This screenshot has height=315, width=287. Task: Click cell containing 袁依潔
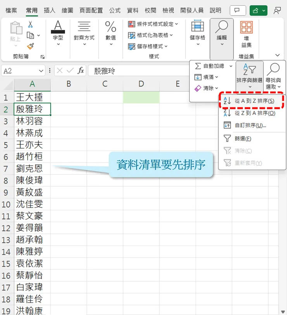click(32, 263)
